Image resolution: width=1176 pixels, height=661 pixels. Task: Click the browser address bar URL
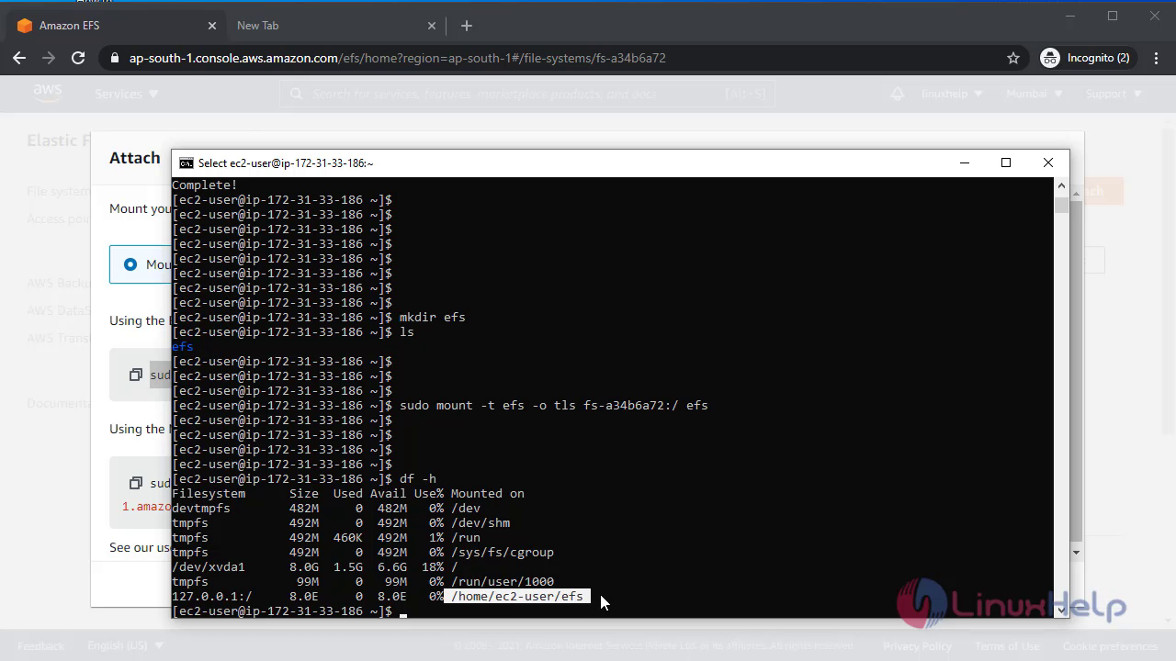pyautogui.click(x=397, y=58)
